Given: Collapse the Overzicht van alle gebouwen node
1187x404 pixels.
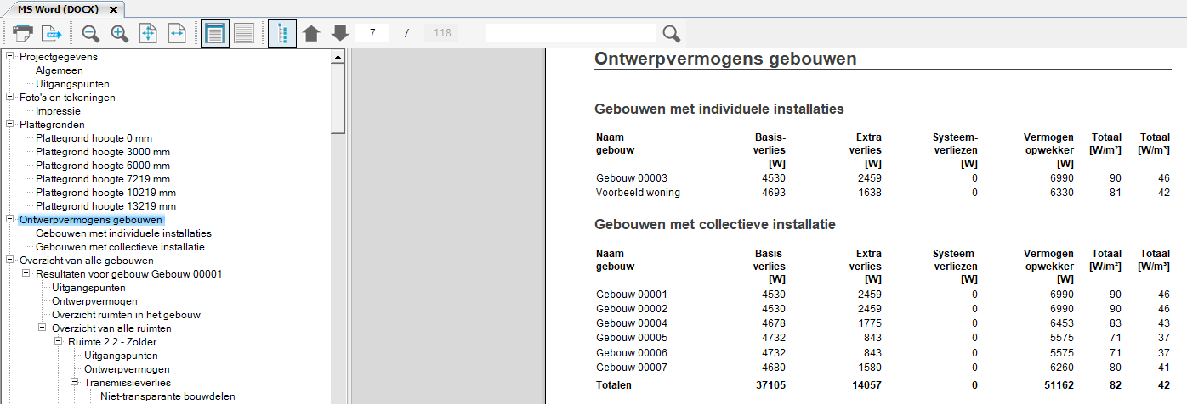Looking at the screenshot, I should (x=10, y=261).
